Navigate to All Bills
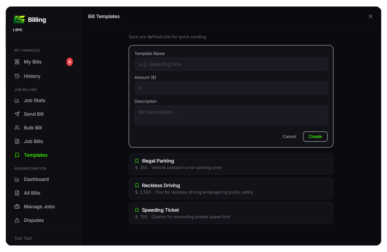Viewport: 387px width, 252px height. pyautogui.click(x=32, y=193)
